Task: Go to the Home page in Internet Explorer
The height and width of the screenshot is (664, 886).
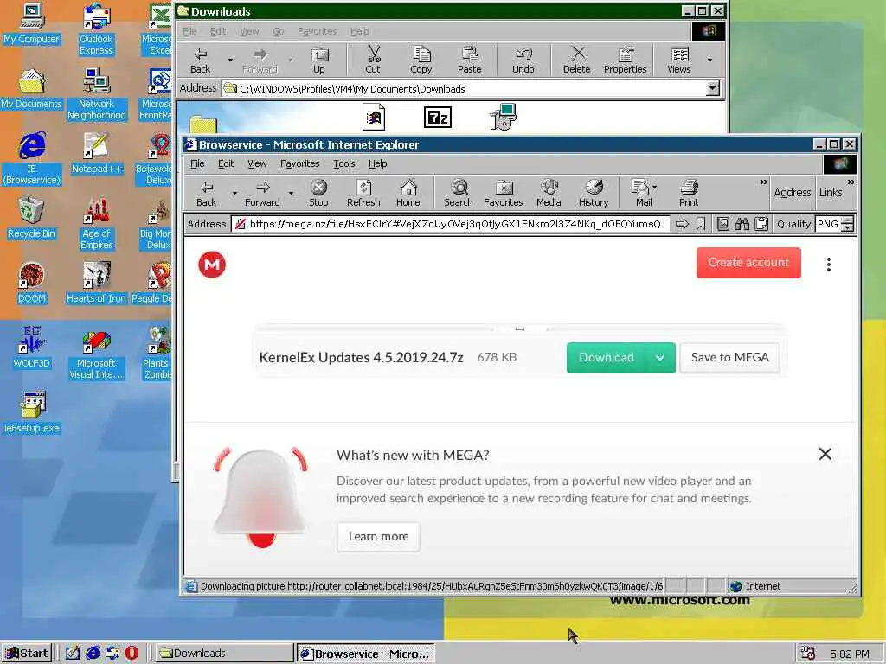Action: (408, 193)
